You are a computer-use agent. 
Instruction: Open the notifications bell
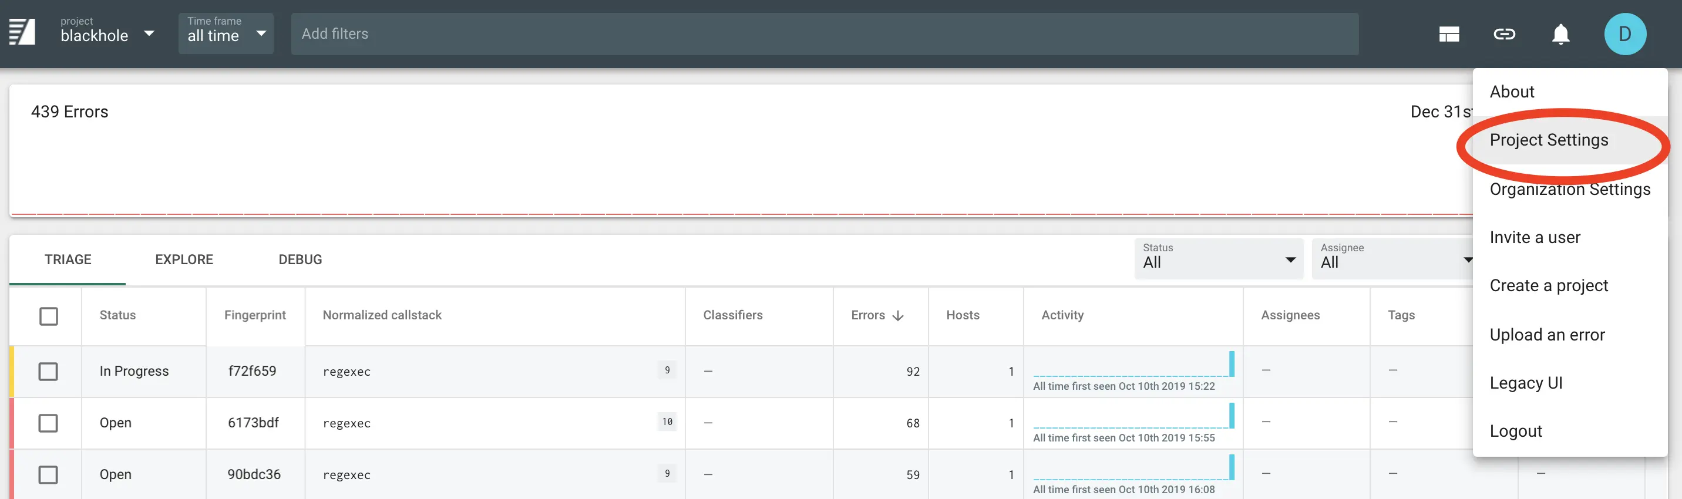tap(1560, 34)
